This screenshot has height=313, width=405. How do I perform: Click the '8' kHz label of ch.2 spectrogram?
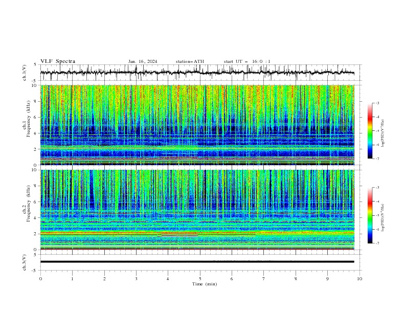(x=36, y=186)
